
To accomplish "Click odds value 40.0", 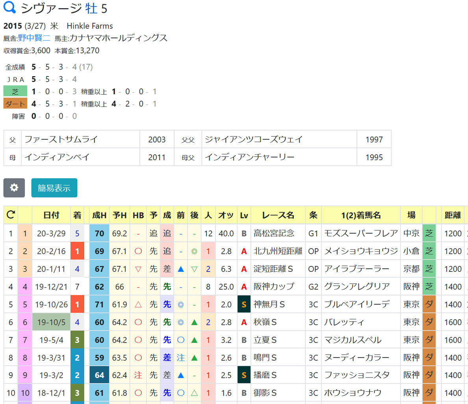I will point(226,233).
